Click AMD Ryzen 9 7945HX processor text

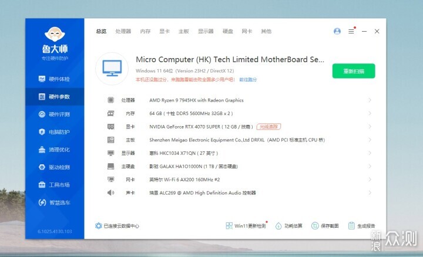pyautogui.click(x=196, y=100)
